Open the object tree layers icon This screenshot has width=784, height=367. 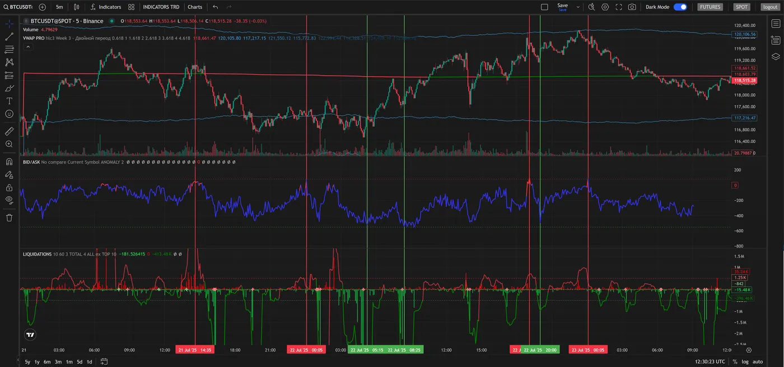[x=776, y=57]
